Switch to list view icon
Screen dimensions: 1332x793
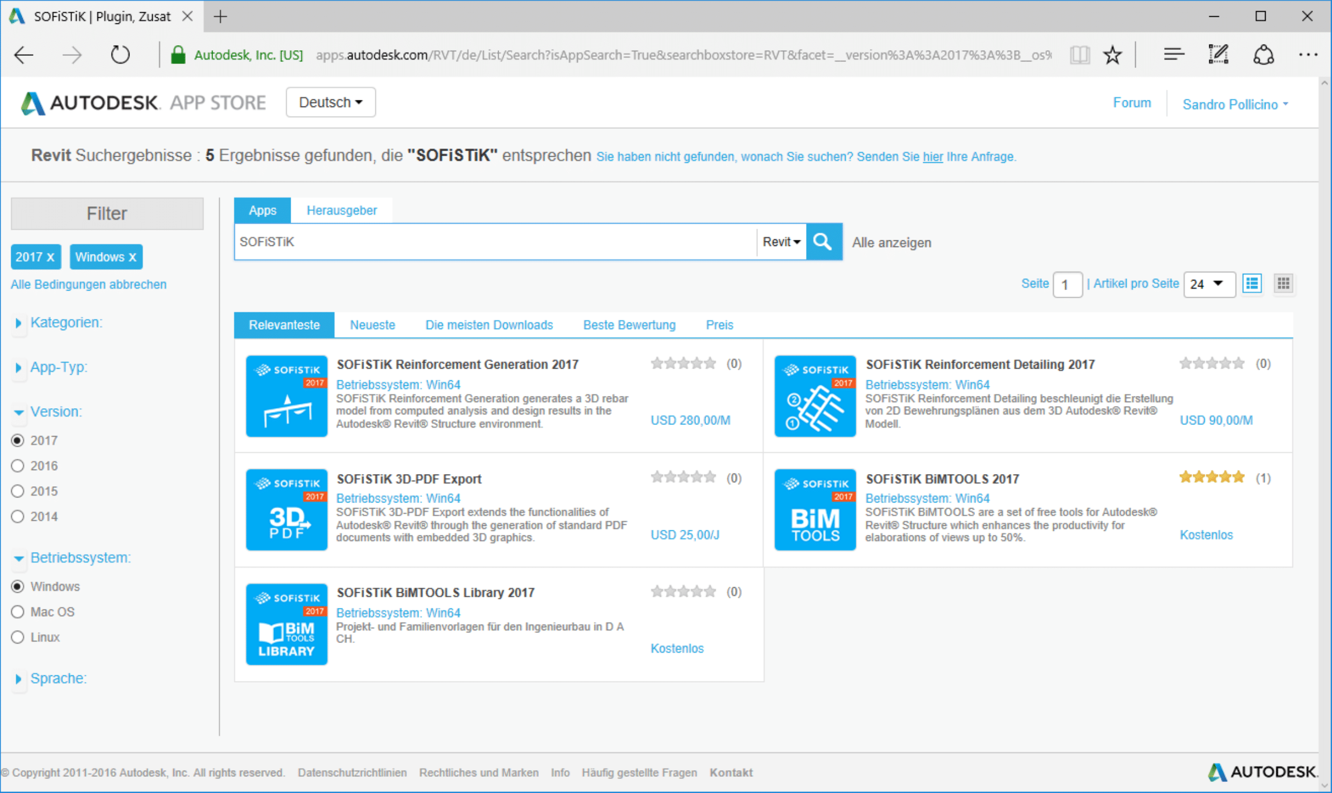[x=1252, y=284]
